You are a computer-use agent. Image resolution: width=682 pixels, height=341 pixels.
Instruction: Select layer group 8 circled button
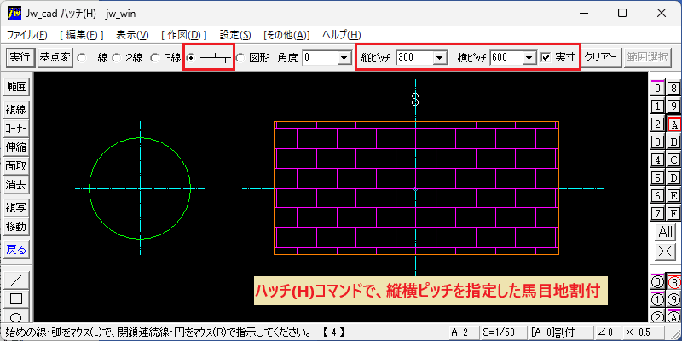click(x=673, y=282)
